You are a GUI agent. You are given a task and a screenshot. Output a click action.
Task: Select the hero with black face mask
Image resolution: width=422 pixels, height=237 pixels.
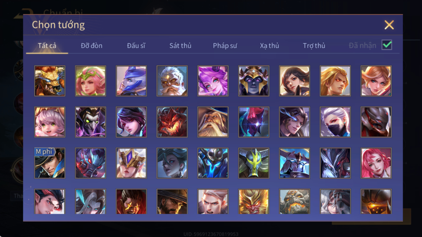[335, 122]
